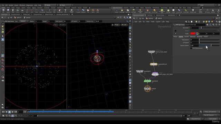Toggle the Group checkbox in parameters

pyautogui.click(x=175, y=31)
